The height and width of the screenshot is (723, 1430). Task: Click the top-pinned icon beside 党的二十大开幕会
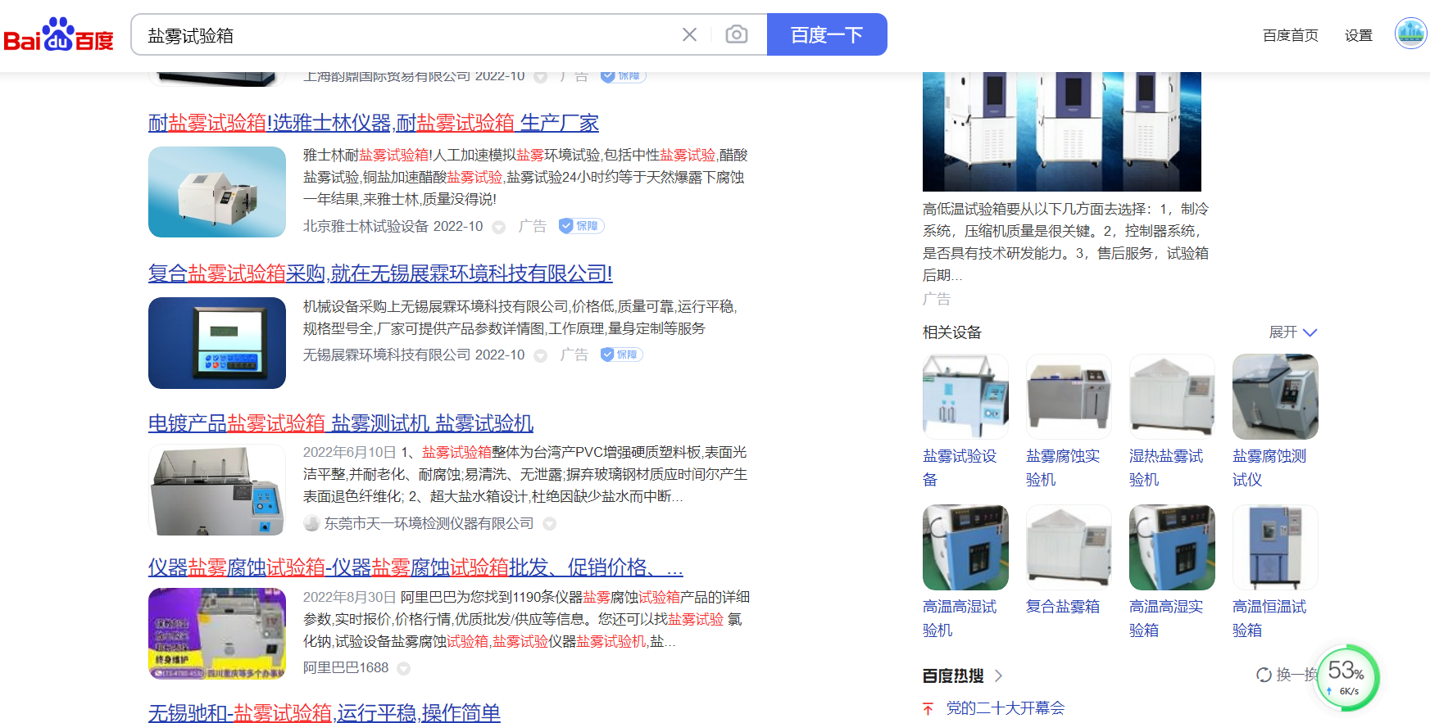(x=928, y=709)
